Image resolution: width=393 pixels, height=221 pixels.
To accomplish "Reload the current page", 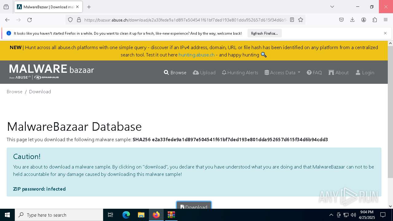I will click(x=29, y=20).
